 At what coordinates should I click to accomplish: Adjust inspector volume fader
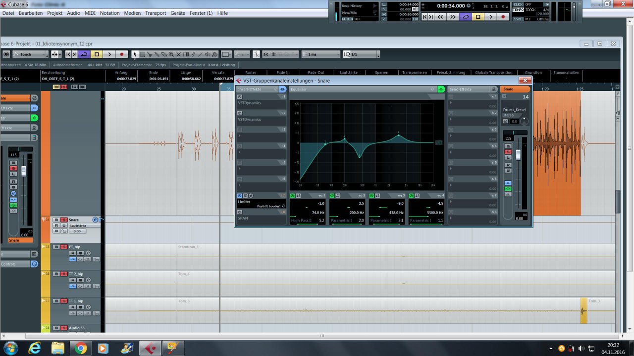pyautogui.click(x=23, y=172)
